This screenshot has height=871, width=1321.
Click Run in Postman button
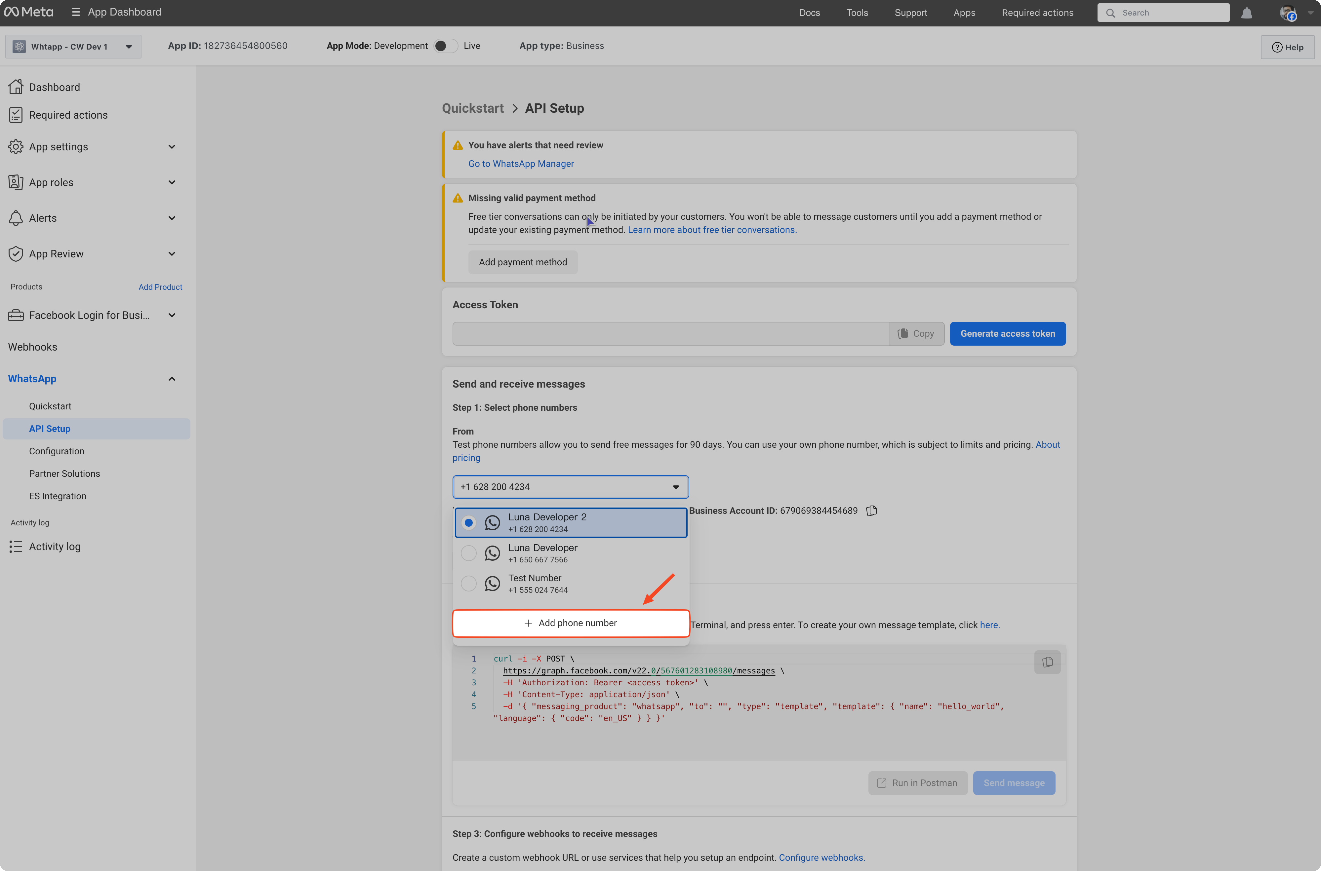click(x=918, y=783)
